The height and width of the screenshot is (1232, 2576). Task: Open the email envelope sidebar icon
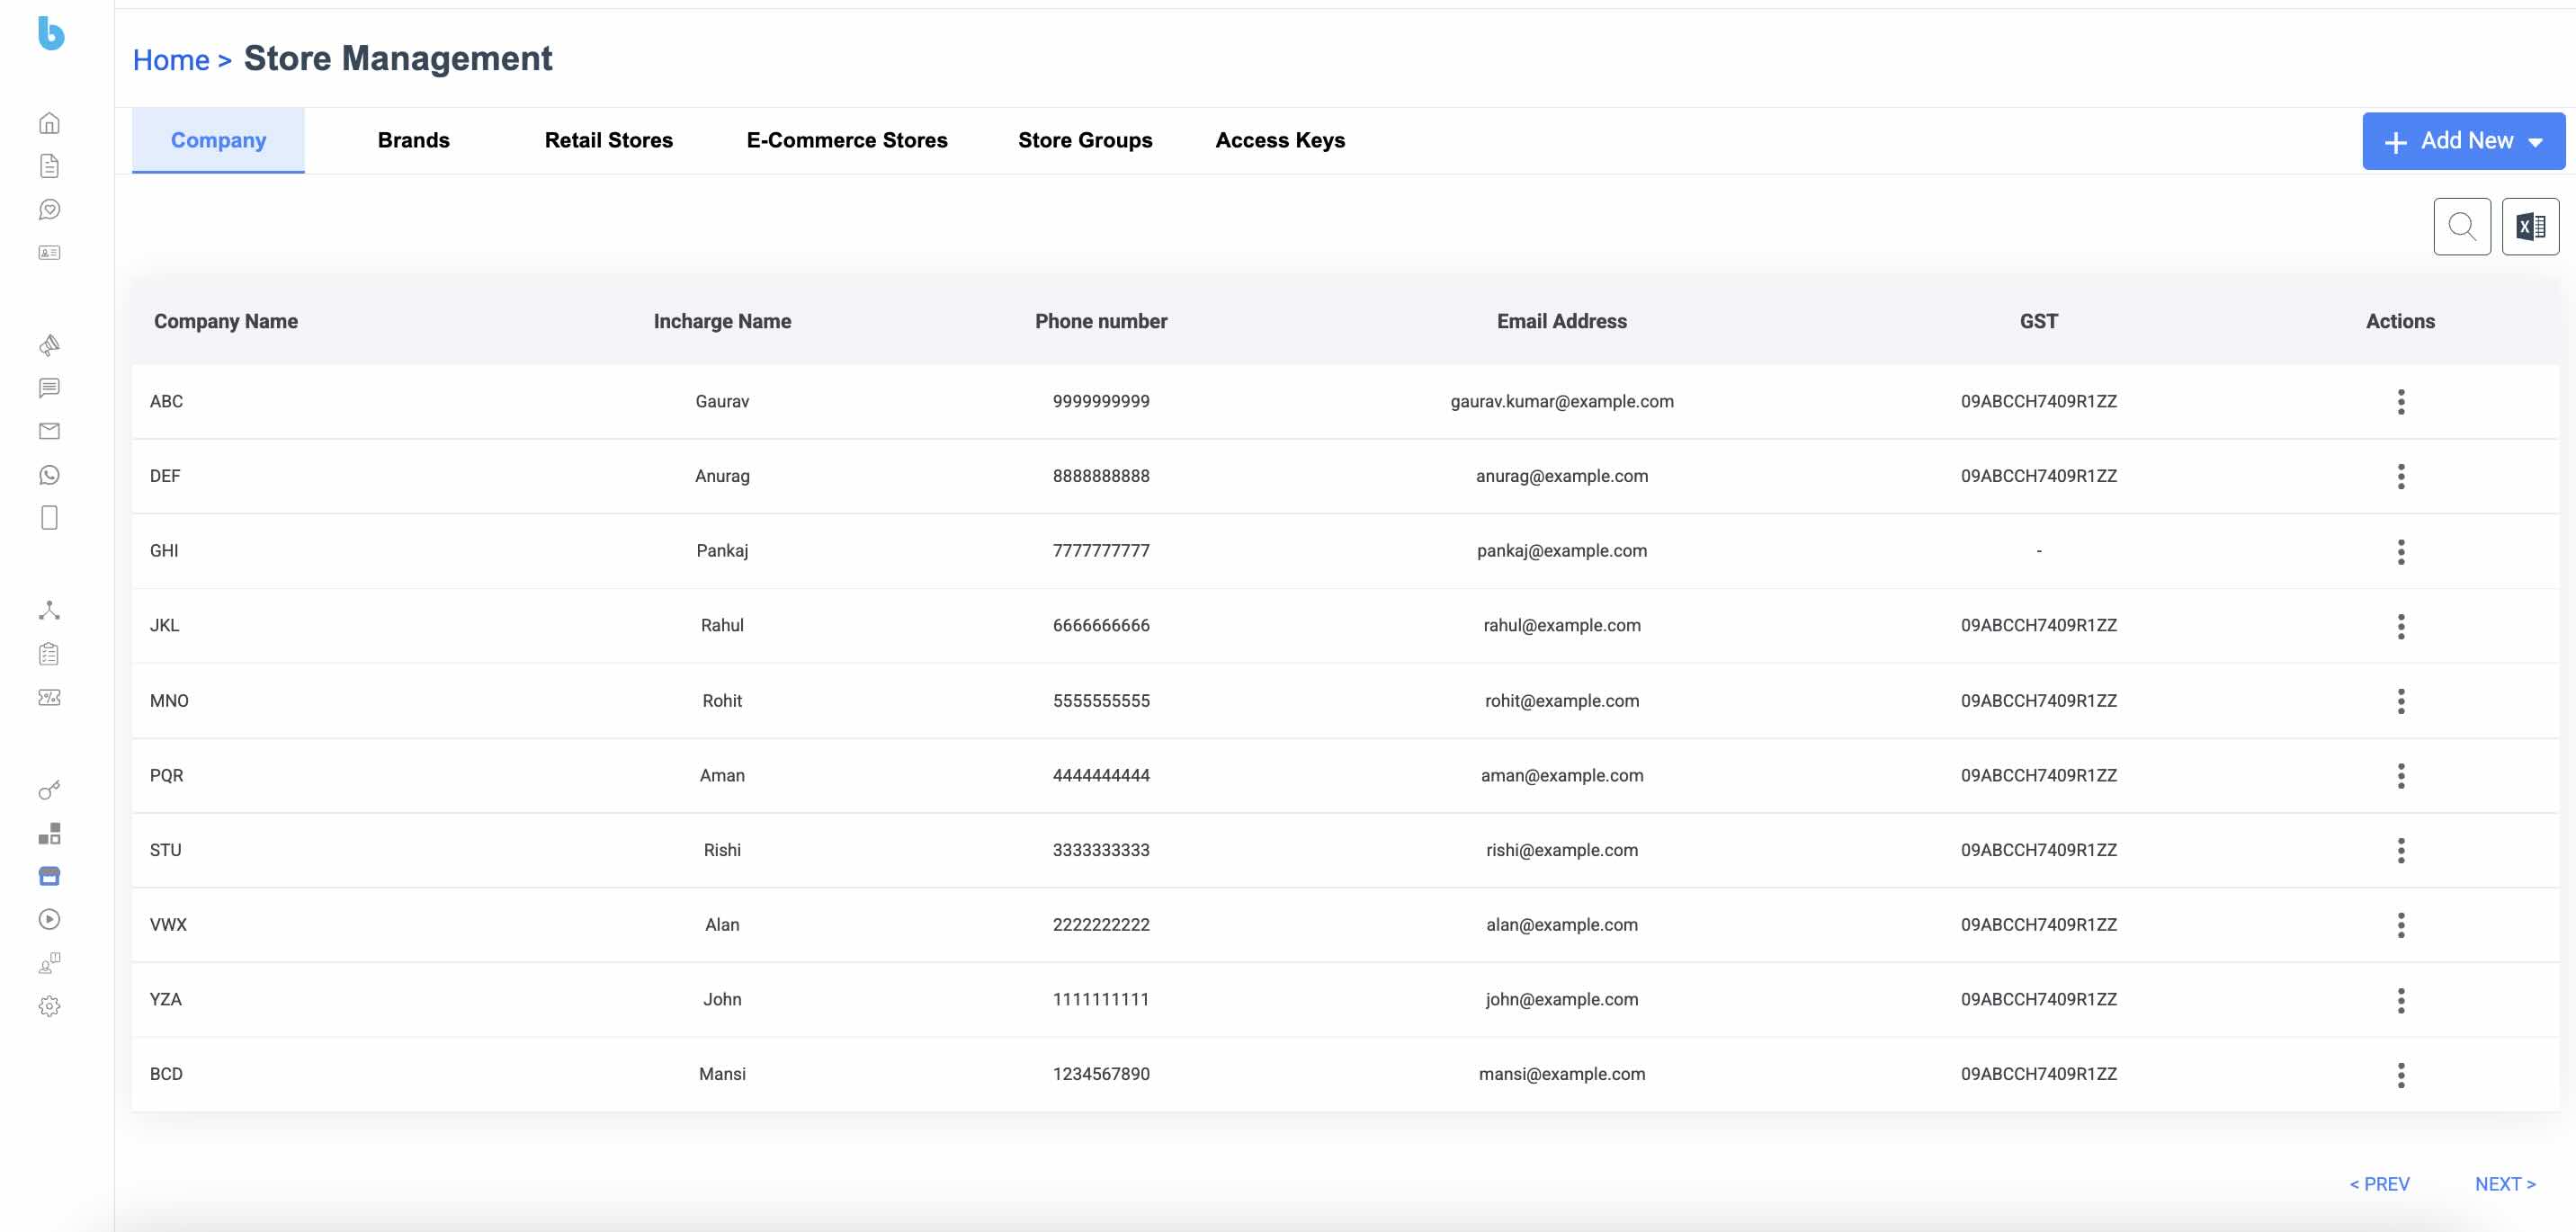click(49, 431)
